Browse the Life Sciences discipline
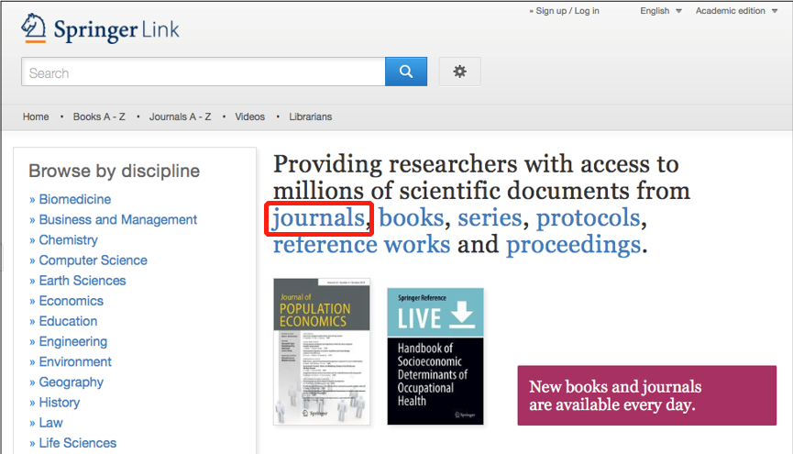Image resolution: width=793 pixels, height=454 pixels. click(78, 443)
